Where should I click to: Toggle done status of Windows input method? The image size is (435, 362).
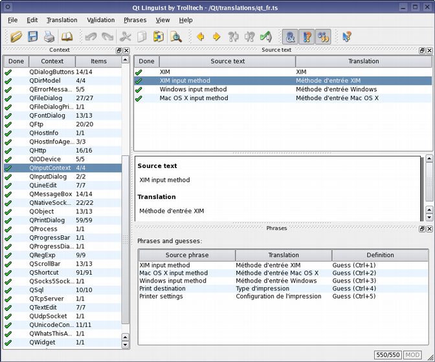(x=139, y=89)
